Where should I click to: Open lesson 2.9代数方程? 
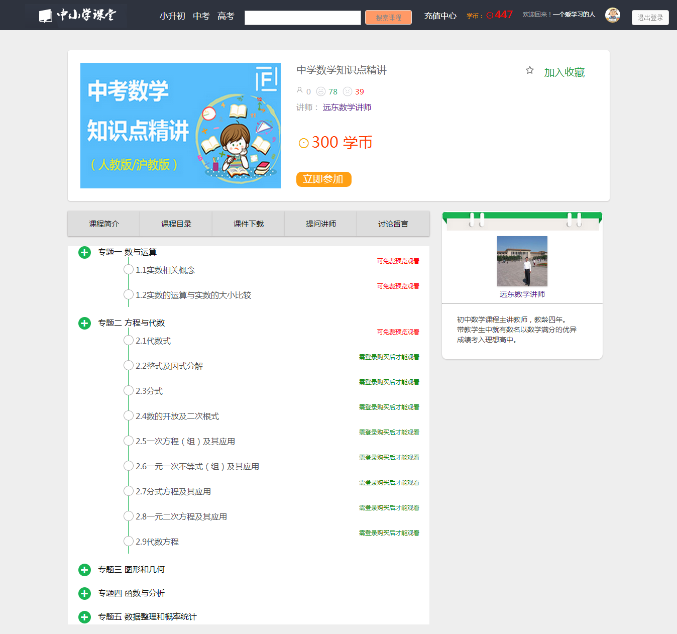click(157, 542)
